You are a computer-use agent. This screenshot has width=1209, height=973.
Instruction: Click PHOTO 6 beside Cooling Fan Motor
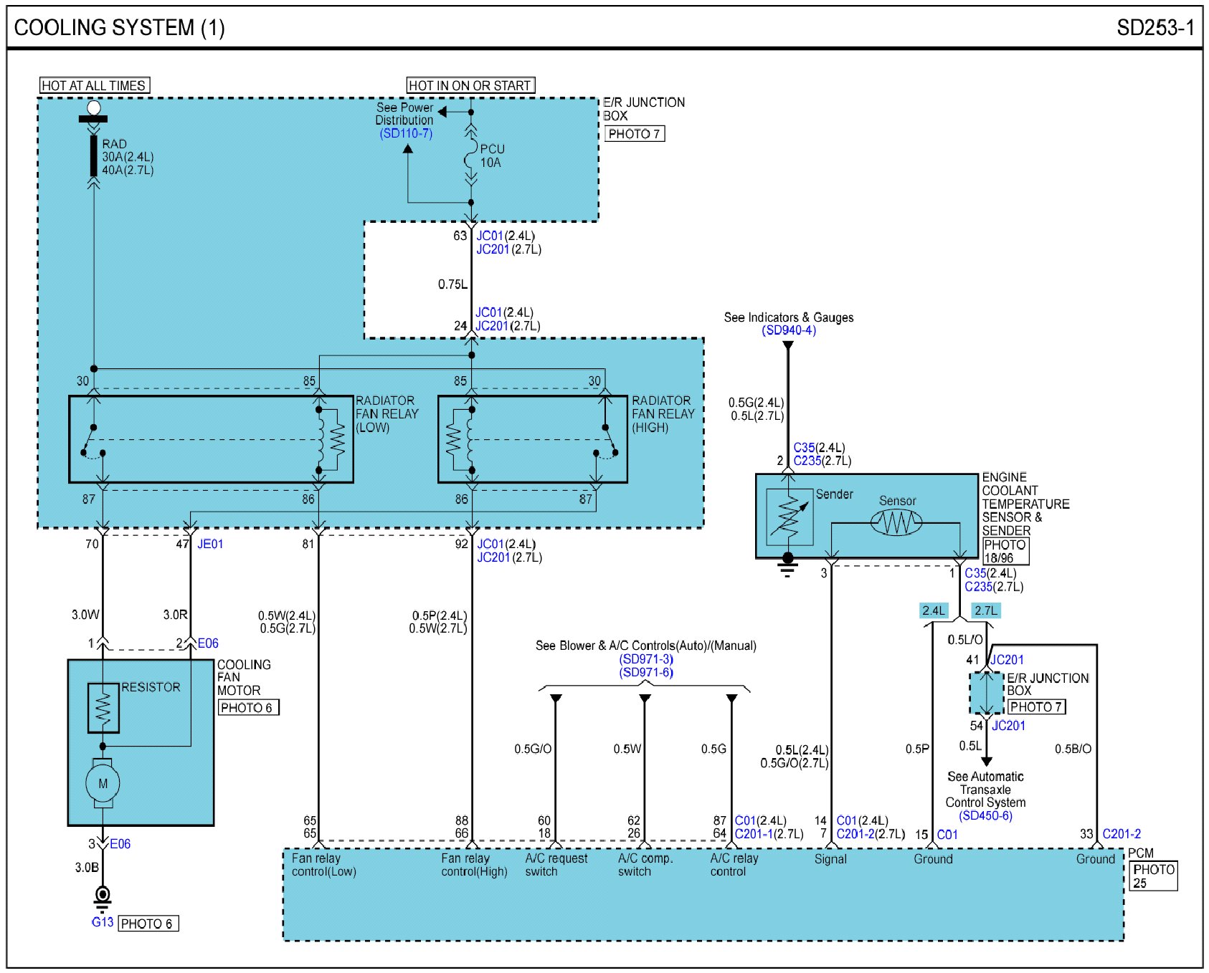click(248, 708)
